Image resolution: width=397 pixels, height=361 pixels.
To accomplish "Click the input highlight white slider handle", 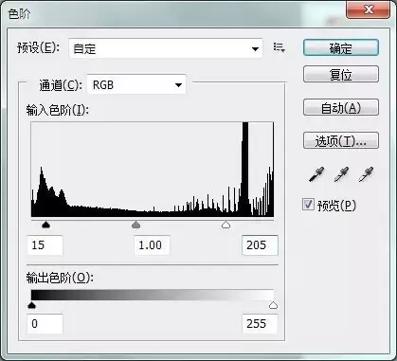I will point(226,225).
